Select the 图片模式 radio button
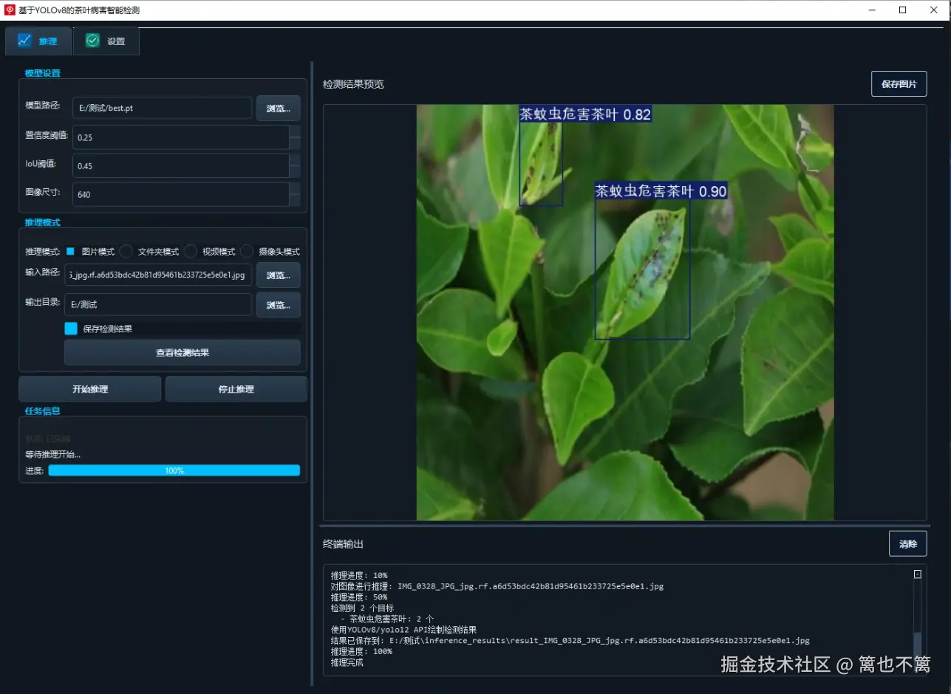Screen dimensions: 951x694 coord(71,251)
